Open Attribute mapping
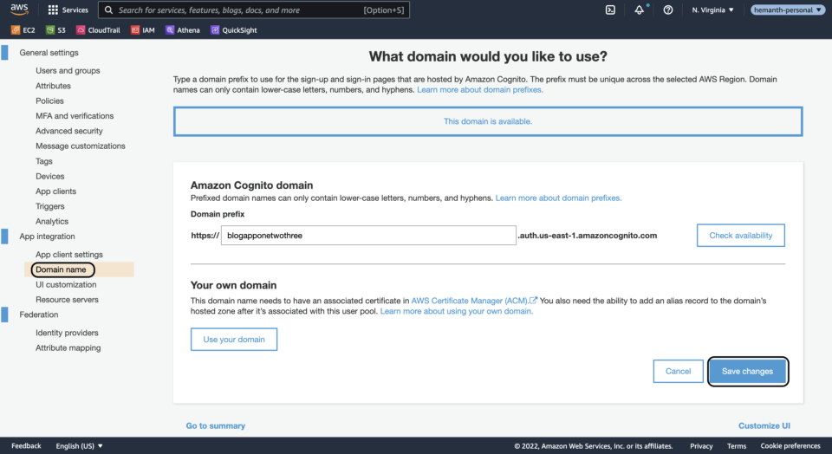Image resolution: width=832 pixels, height=454 pixels. (x=68, y=348)
